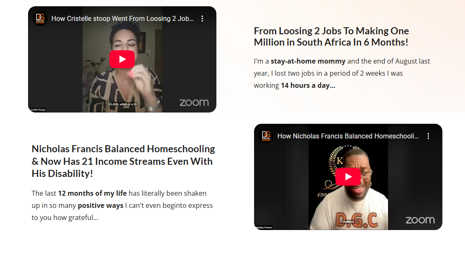
Task: Click the zoom watermark on Nicholas video
Action: pyautogui.click(x=420, y=220)
